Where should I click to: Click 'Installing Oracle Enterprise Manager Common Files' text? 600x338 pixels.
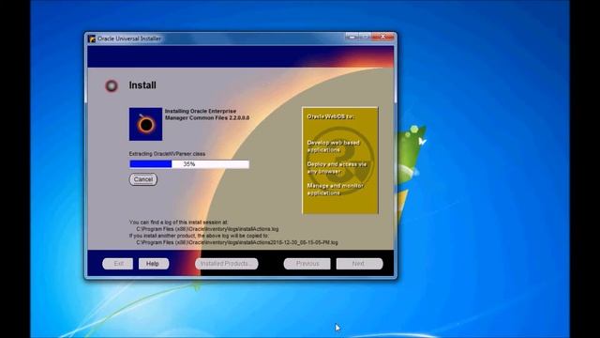pyautogui.click(x=207, y=115)
